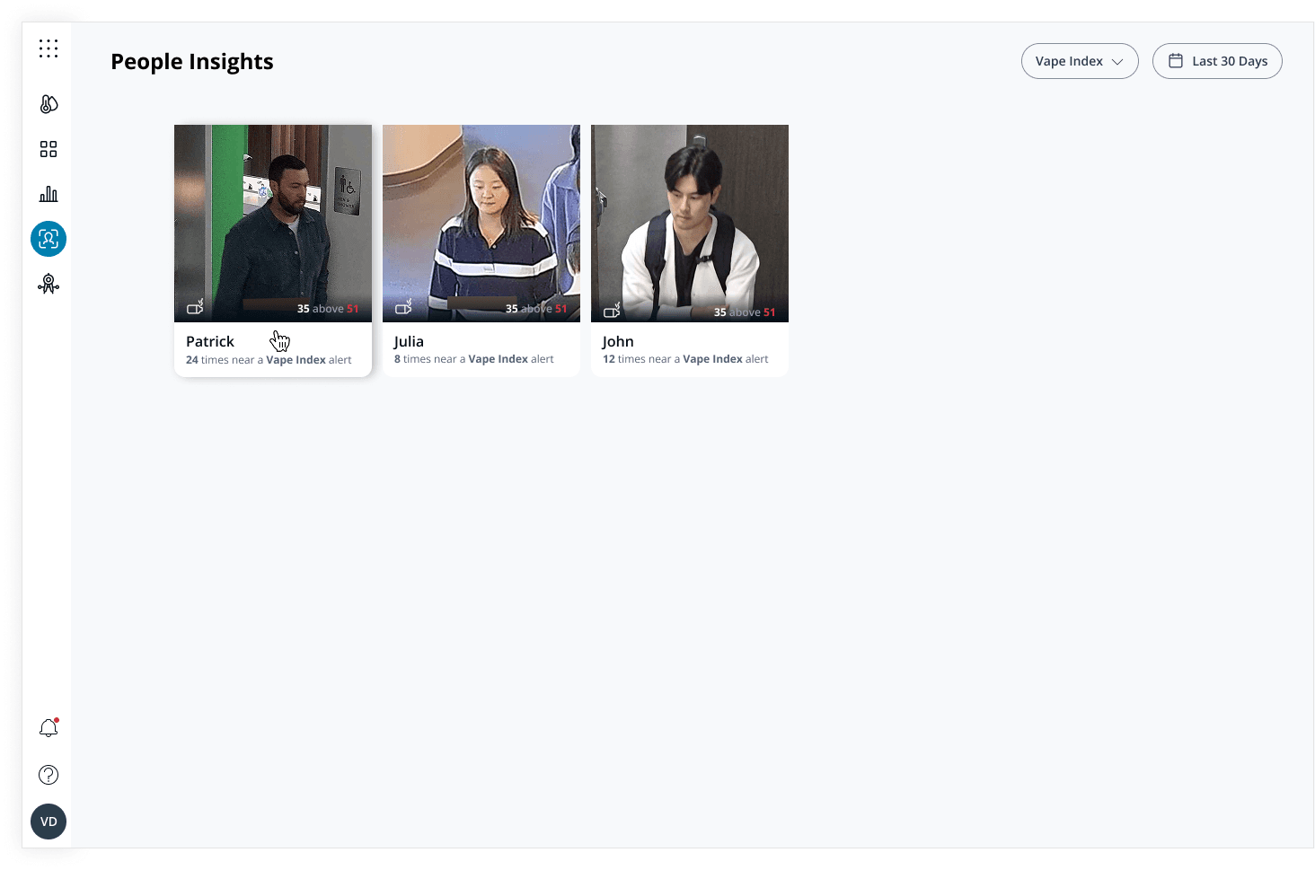
Task: Click the vape camera icon on Julia's card
Action: (403, 307)
